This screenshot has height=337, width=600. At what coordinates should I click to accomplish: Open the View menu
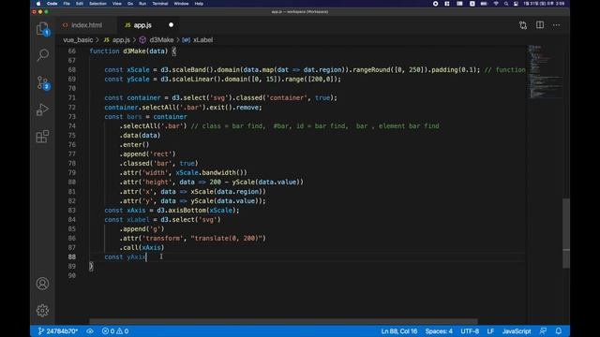(x=116, y=4)
